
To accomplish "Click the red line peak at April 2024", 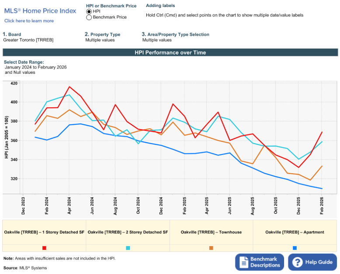I will [69, 86].
